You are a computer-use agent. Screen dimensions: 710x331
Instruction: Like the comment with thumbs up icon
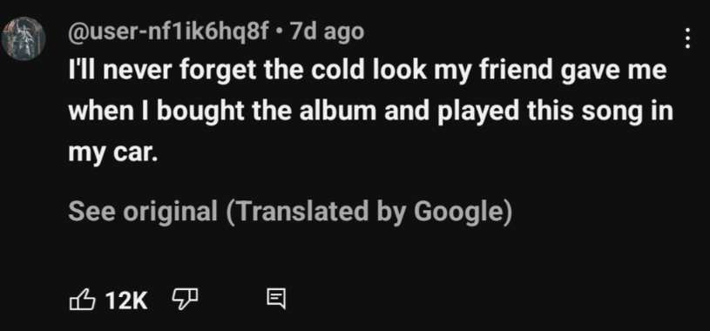82,300
